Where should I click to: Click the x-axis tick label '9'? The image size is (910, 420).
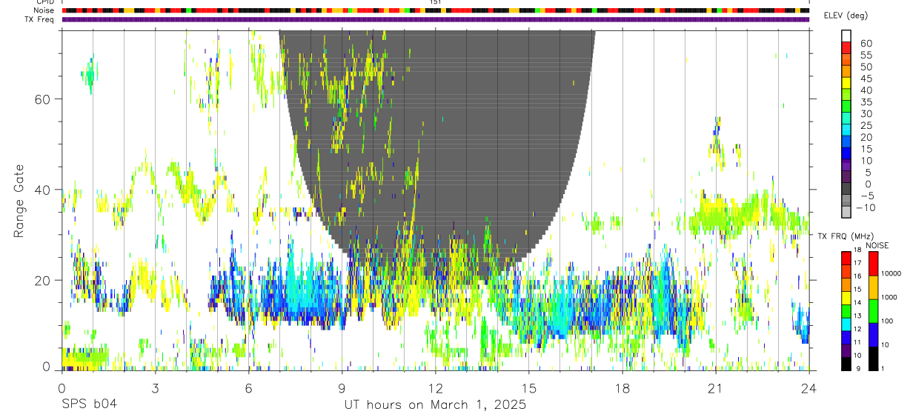coord(342,387)
